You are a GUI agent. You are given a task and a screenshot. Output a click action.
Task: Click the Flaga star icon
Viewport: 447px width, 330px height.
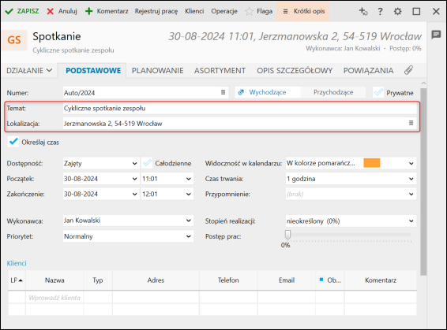(249, 11)
